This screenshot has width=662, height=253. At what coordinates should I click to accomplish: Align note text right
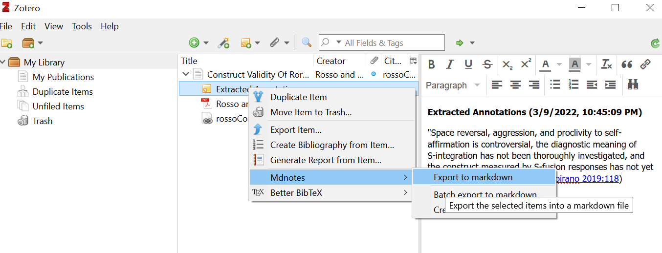534,85
